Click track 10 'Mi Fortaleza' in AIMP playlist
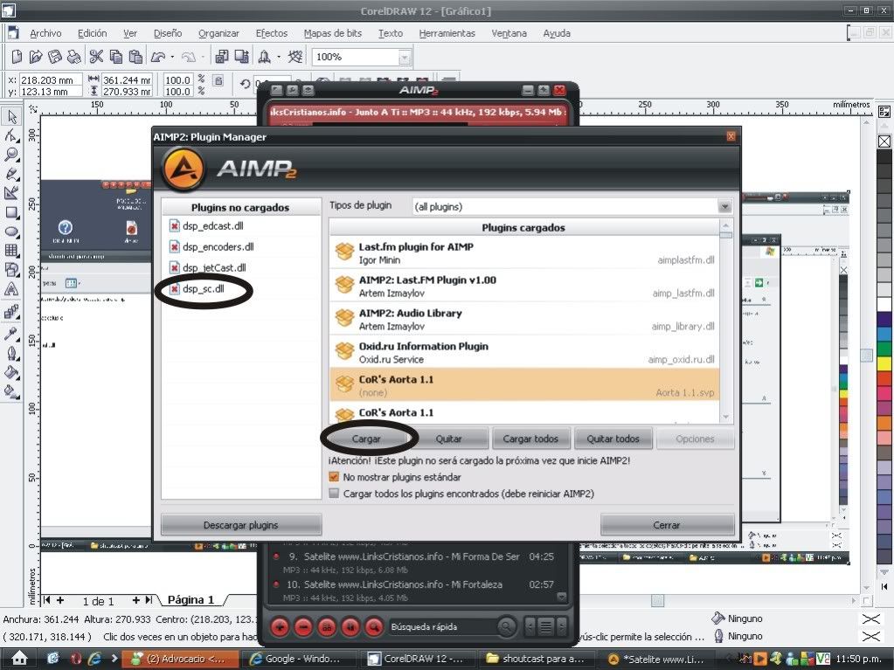894x670 pixels. (415, 591)
